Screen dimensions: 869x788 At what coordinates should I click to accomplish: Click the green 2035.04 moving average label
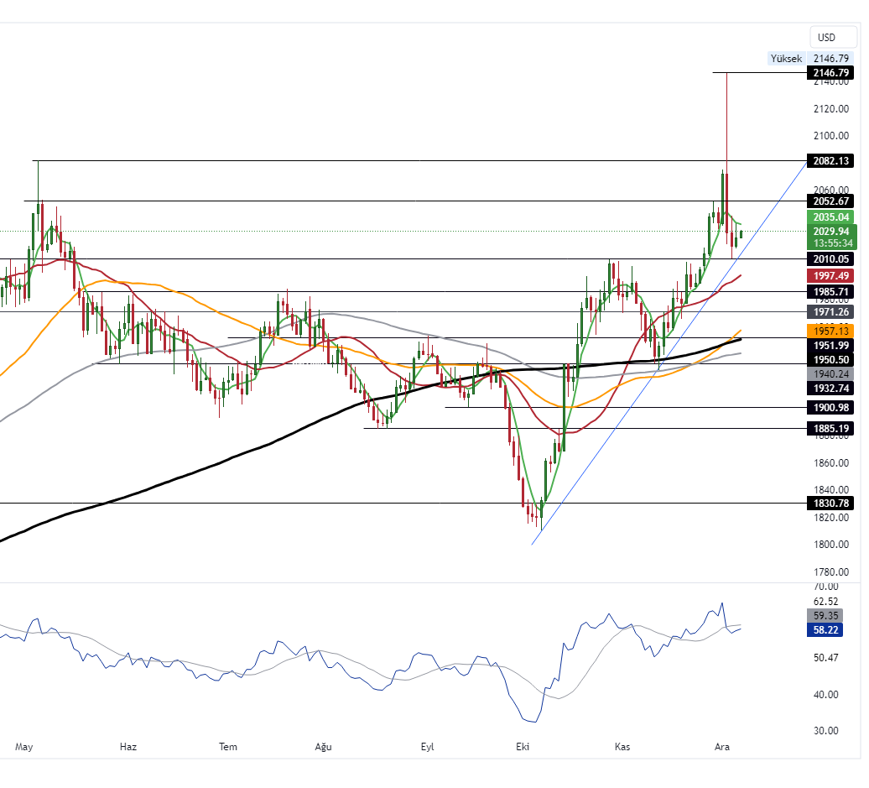coord(831,217)
